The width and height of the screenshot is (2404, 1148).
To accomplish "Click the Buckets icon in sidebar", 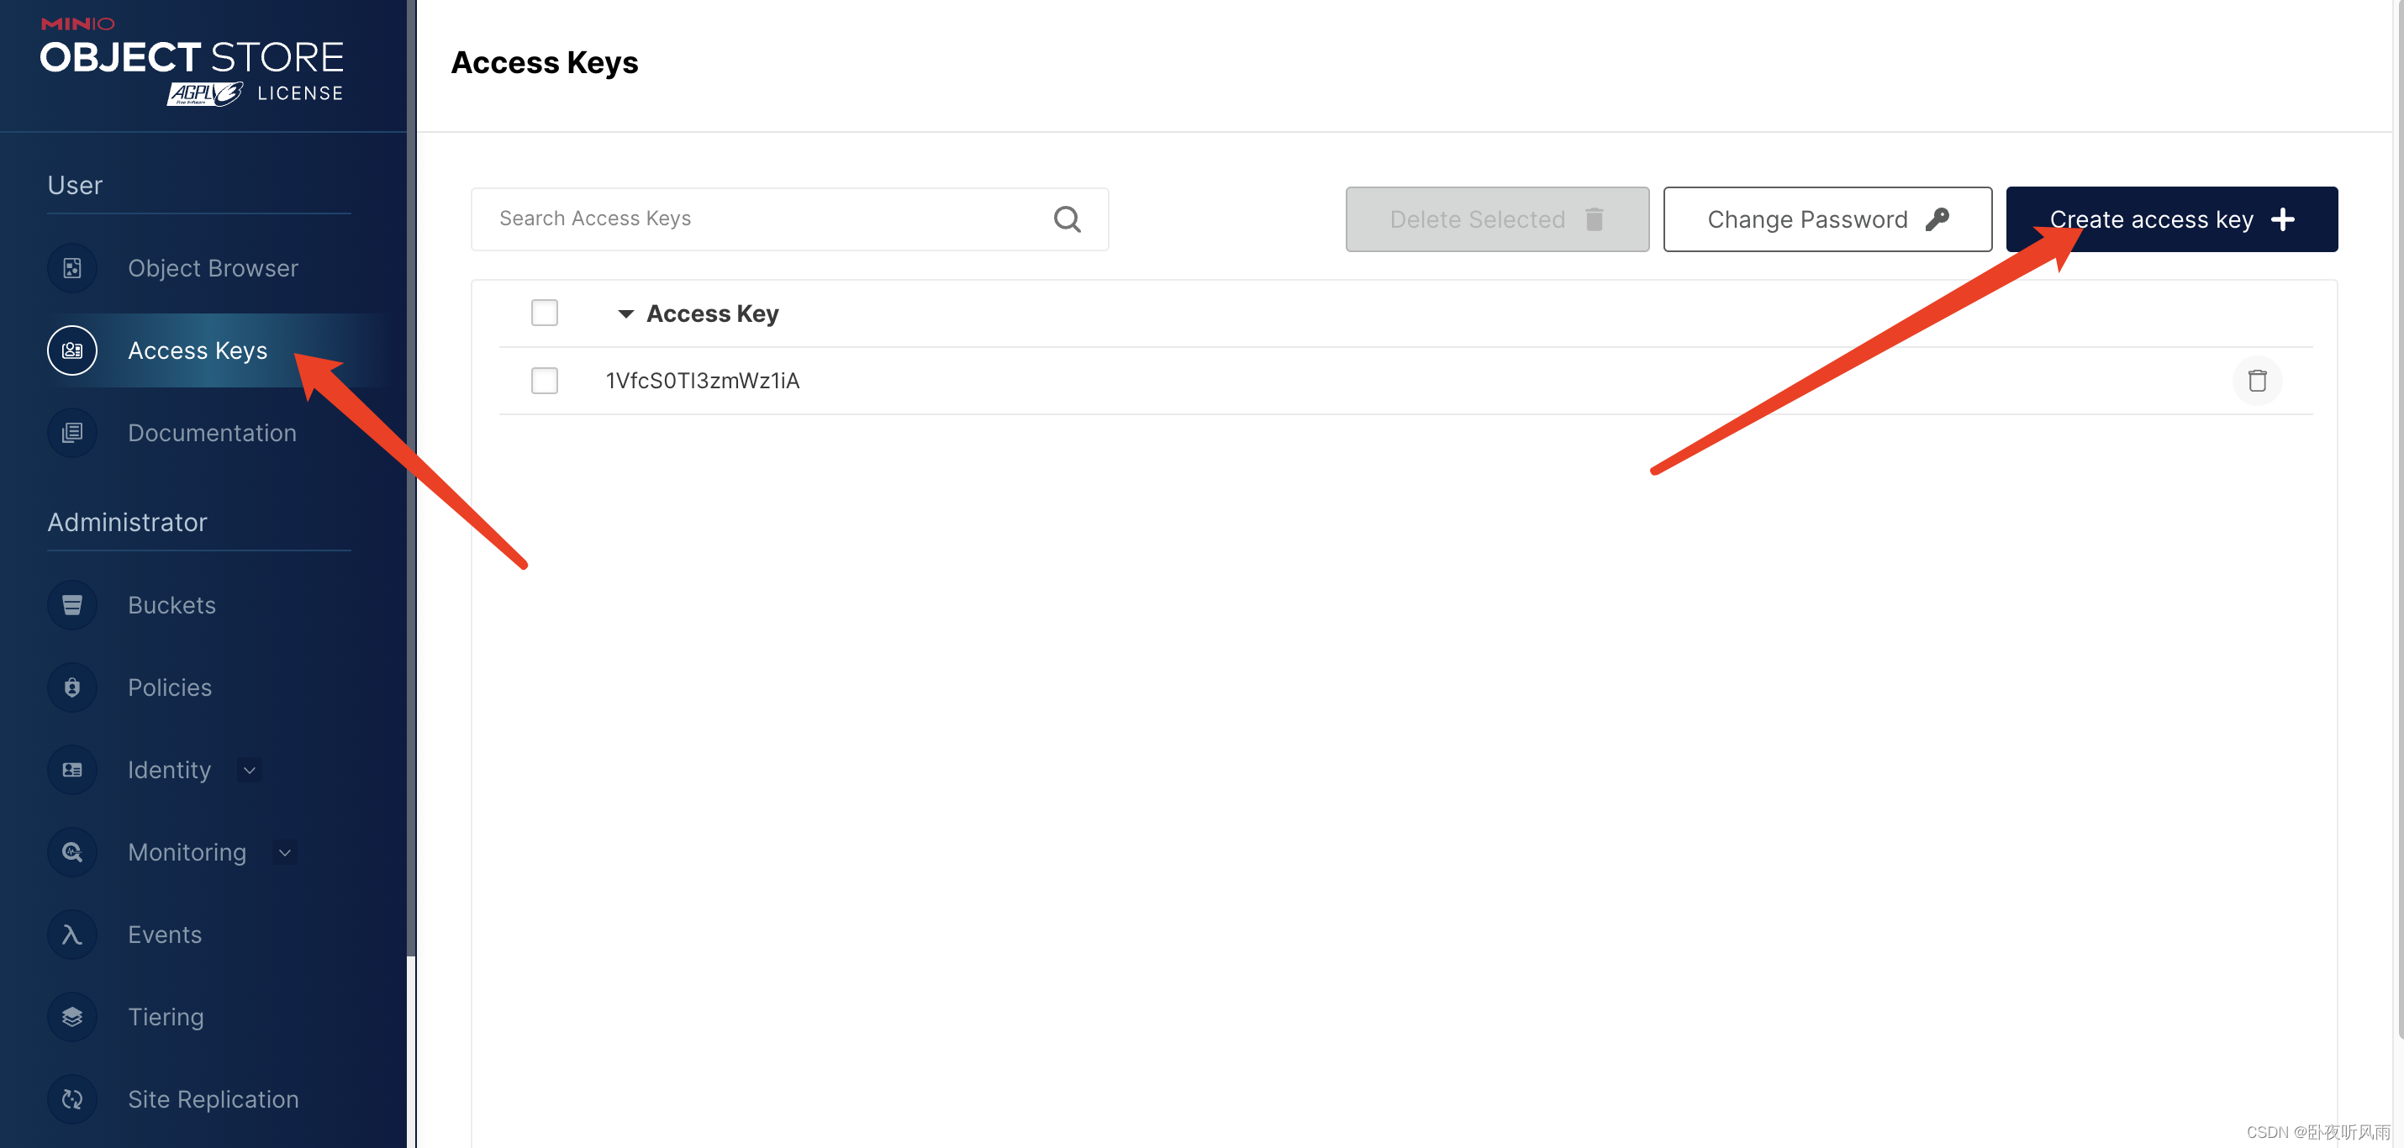I will 71,605.
